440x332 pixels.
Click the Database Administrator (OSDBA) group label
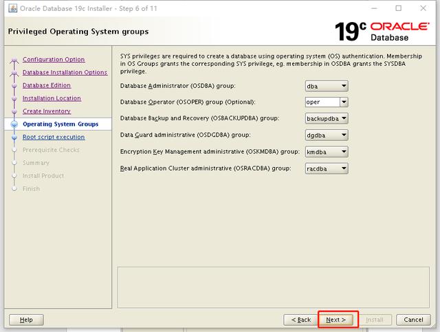[x=177, y=86]
